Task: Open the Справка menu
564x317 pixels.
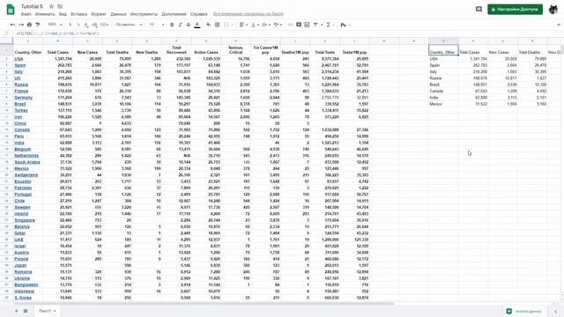Action: (x=199, y=14)
